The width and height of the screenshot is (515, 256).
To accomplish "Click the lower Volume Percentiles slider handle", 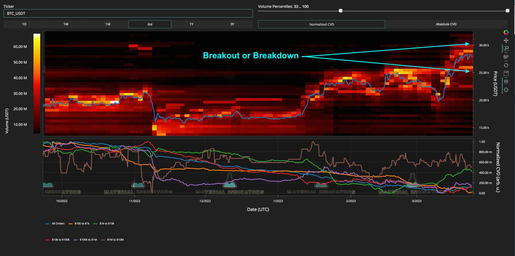I will pos(340,11).
